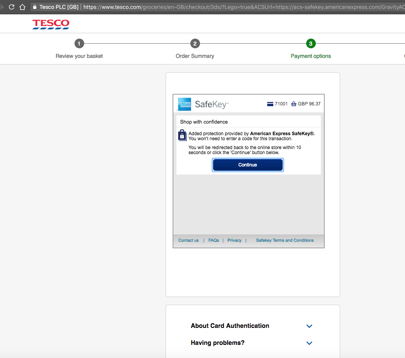
Task: Click the basket icon next to GBP 96.37
Action: (x=294, y=103)
